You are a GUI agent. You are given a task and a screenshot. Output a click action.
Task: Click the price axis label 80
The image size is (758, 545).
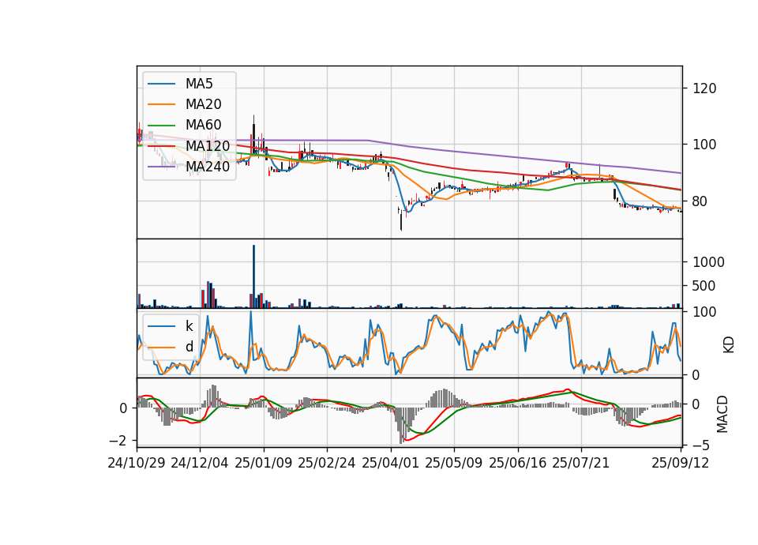[700, 201]
